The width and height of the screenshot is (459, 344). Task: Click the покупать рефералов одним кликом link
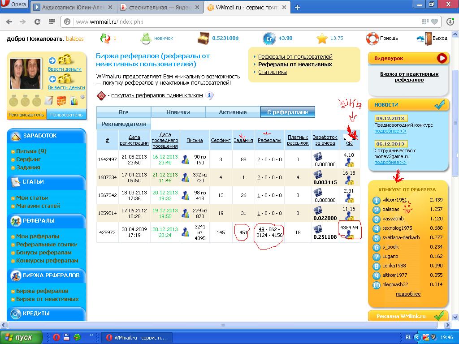coord(157,95)
